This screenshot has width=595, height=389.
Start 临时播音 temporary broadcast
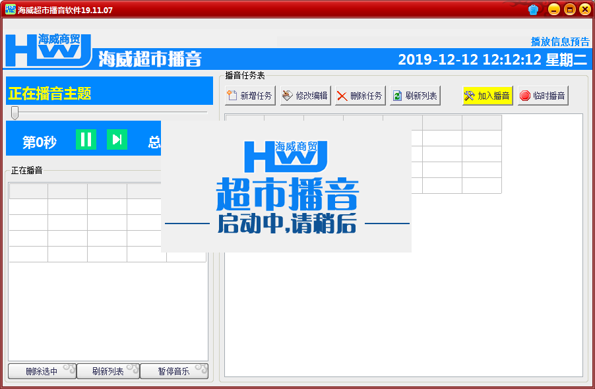(543, 96)
